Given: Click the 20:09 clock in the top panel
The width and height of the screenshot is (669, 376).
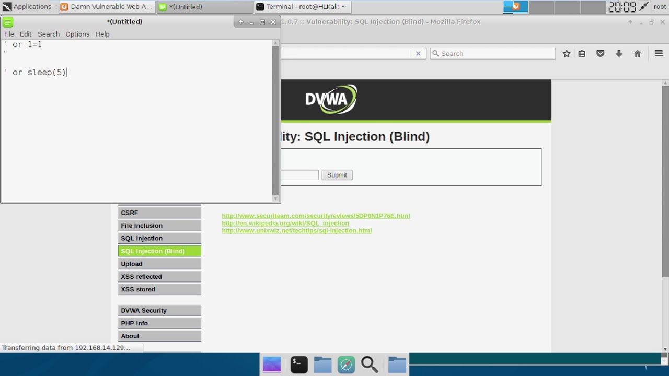Looking at the screenshot, I should (622, 7).
